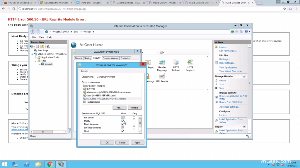This screenshot has width=300, height=168.
Task: Click the Save icon in Connections toolbar
Action: click(37, 46)
